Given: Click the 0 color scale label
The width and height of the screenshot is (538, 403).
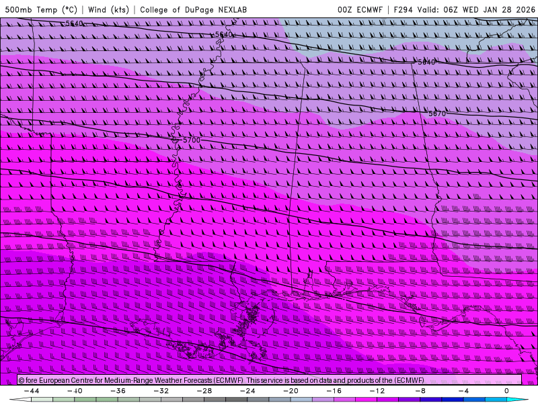Looking at the screenshot, I should coord(506,391).
